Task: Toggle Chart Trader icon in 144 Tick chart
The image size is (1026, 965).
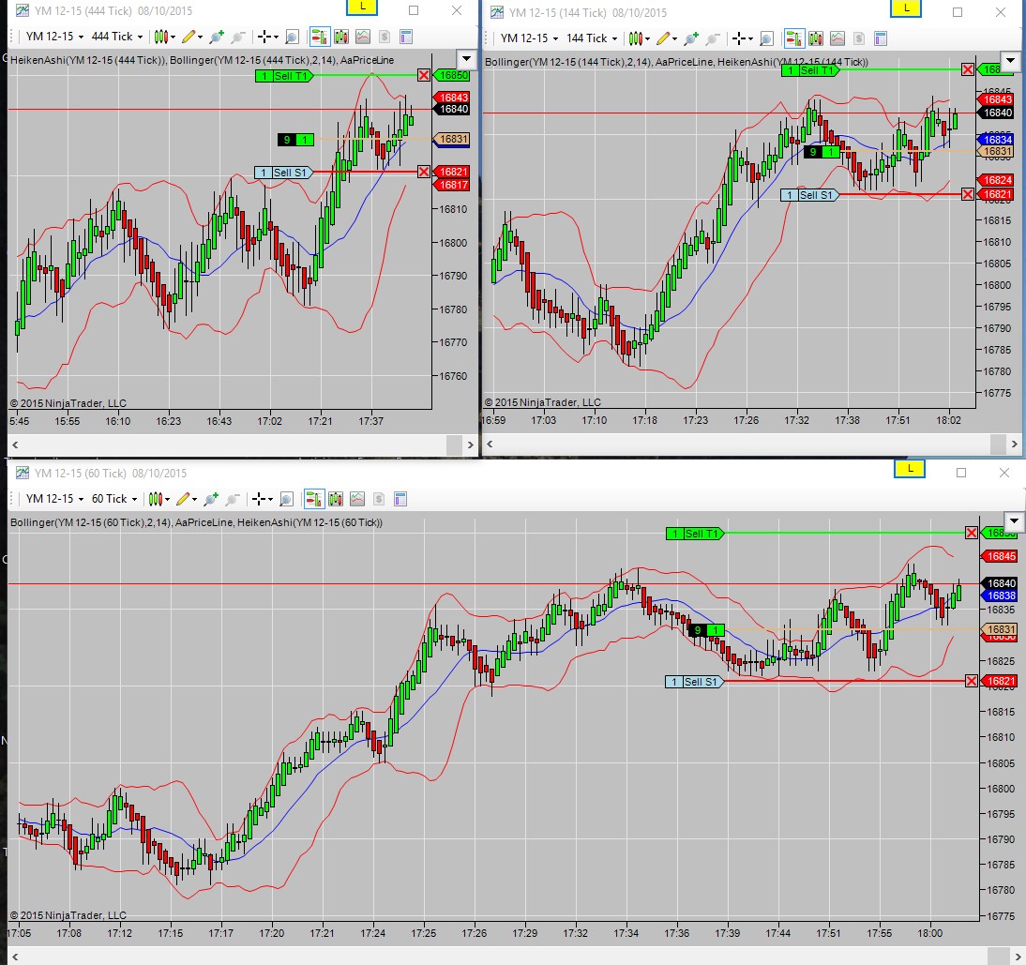Action: 793,38
